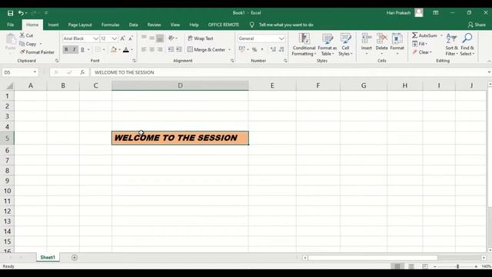
Task: Open the Arial Black font name dropdown
Action: (95, 38)
